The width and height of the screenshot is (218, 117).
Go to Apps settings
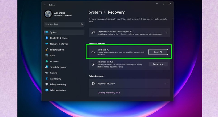53,56
